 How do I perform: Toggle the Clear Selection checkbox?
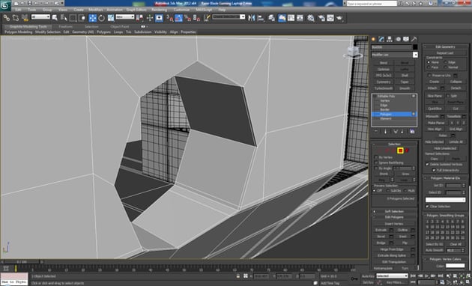coord(427,207)
